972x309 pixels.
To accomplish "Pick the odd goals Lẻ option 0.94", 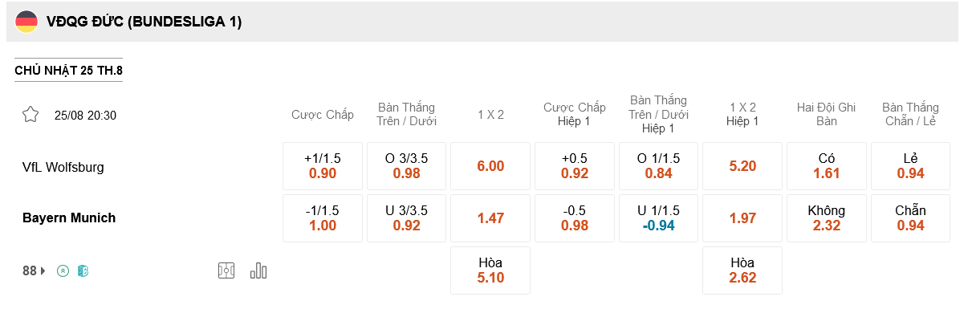I will [910, 166].
